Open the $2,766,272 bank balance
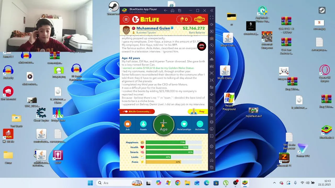Viewport: 335px width, 188px height. (x=194, y=28)
